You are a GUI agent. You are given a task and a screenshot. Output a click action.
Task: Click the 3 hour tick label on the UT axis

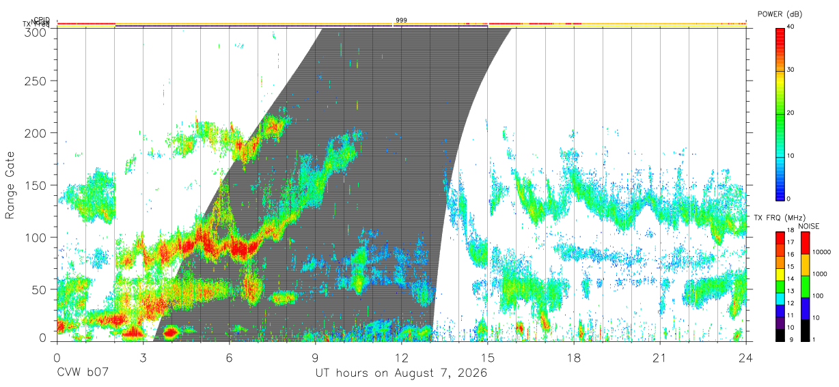tap(143, 358)
